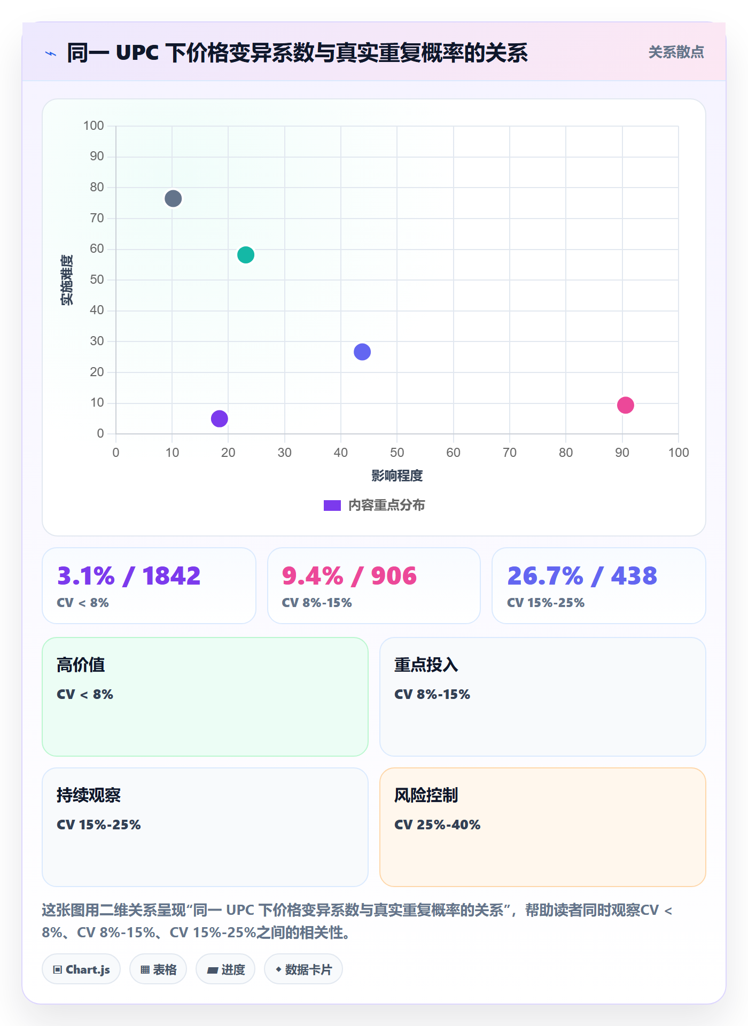
Task: Select the 持续观察 quadrant card
Action: tap(205, 827)
